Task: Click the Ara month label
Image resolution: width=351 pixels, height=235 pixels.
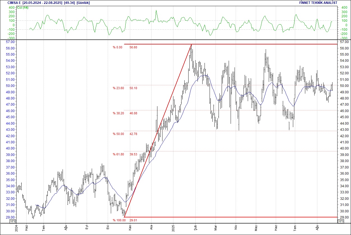Action: pyautogui.click(x=152, y=228)
